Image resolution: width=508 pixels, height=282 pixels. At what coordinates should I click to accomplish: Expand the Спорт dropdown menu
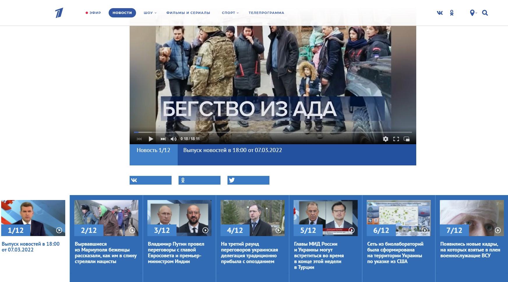(x=230, y=13)
